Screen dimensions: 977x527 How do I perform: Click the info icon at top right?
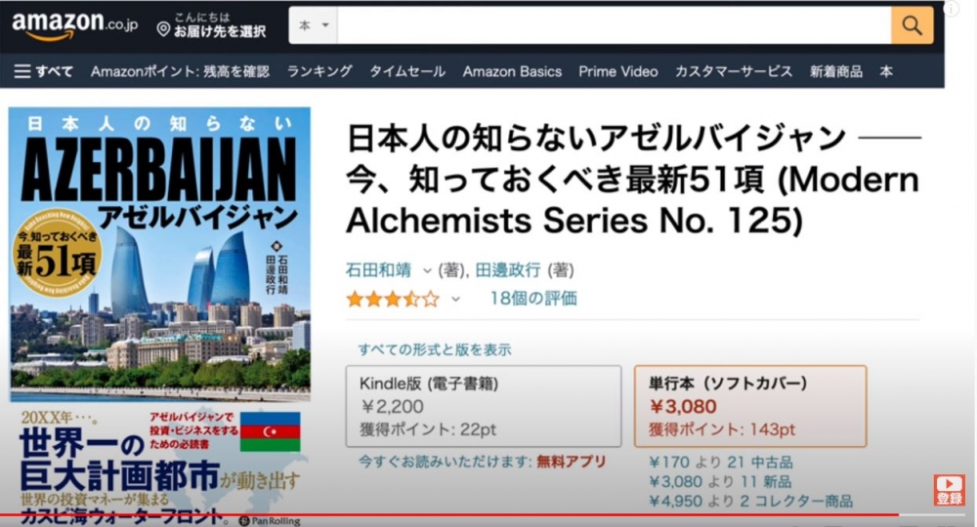(952, 8)
